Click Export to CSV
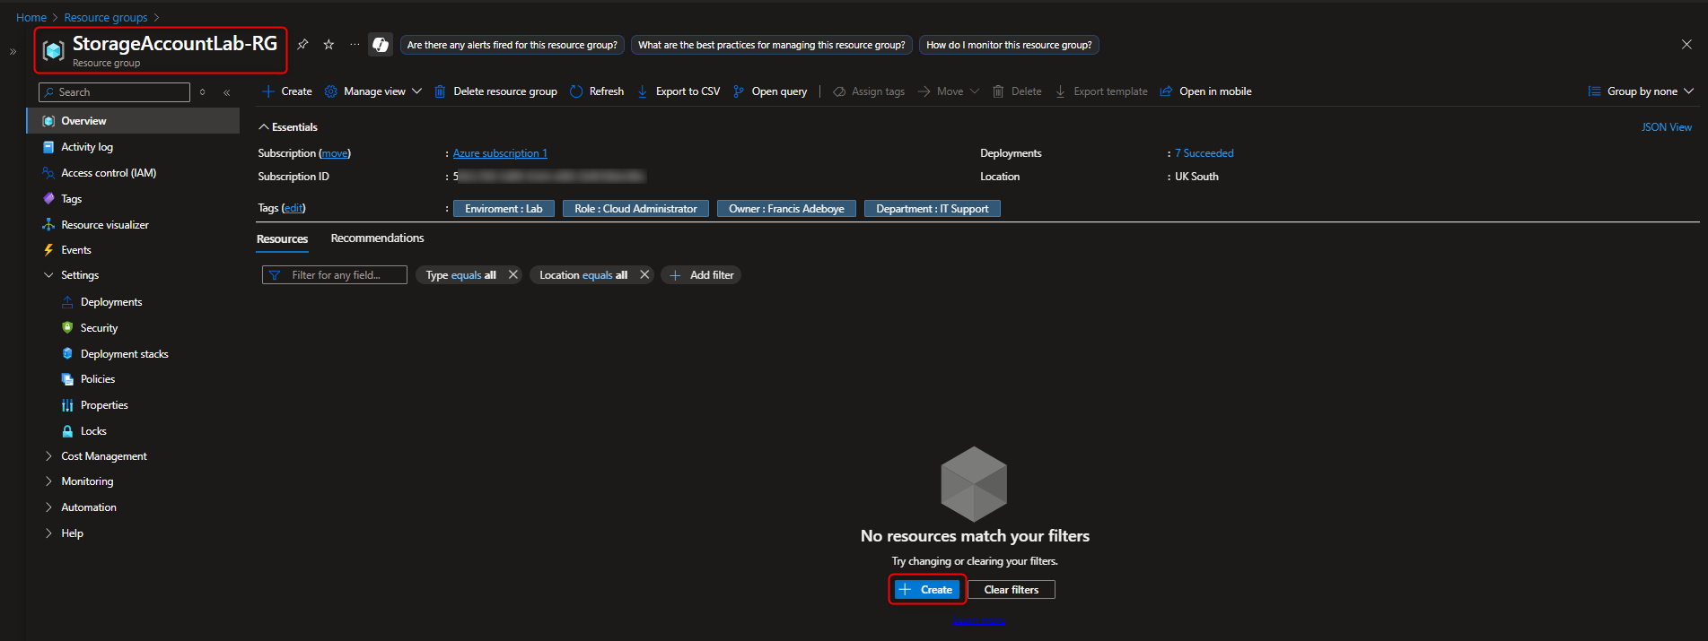The width and height of the screenshot is (1708, 641). click(679, 91)
